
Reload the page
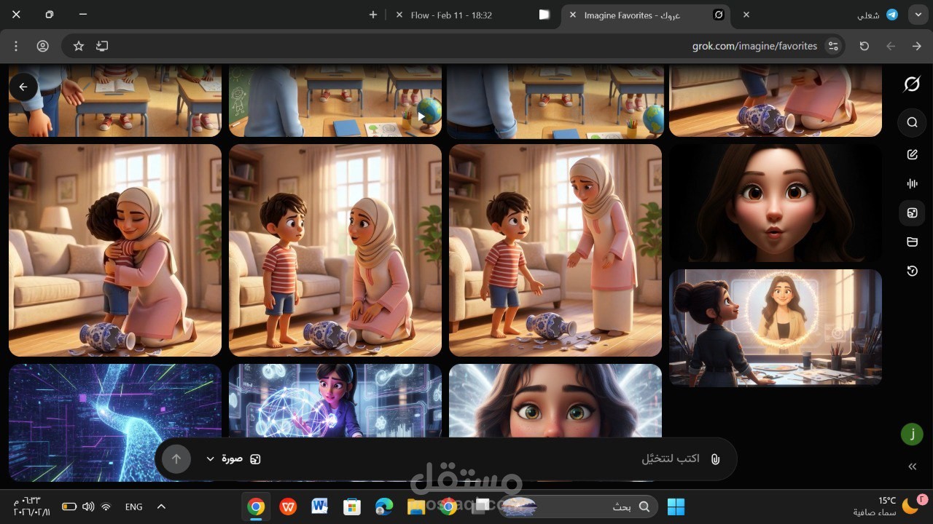point(864,46)
